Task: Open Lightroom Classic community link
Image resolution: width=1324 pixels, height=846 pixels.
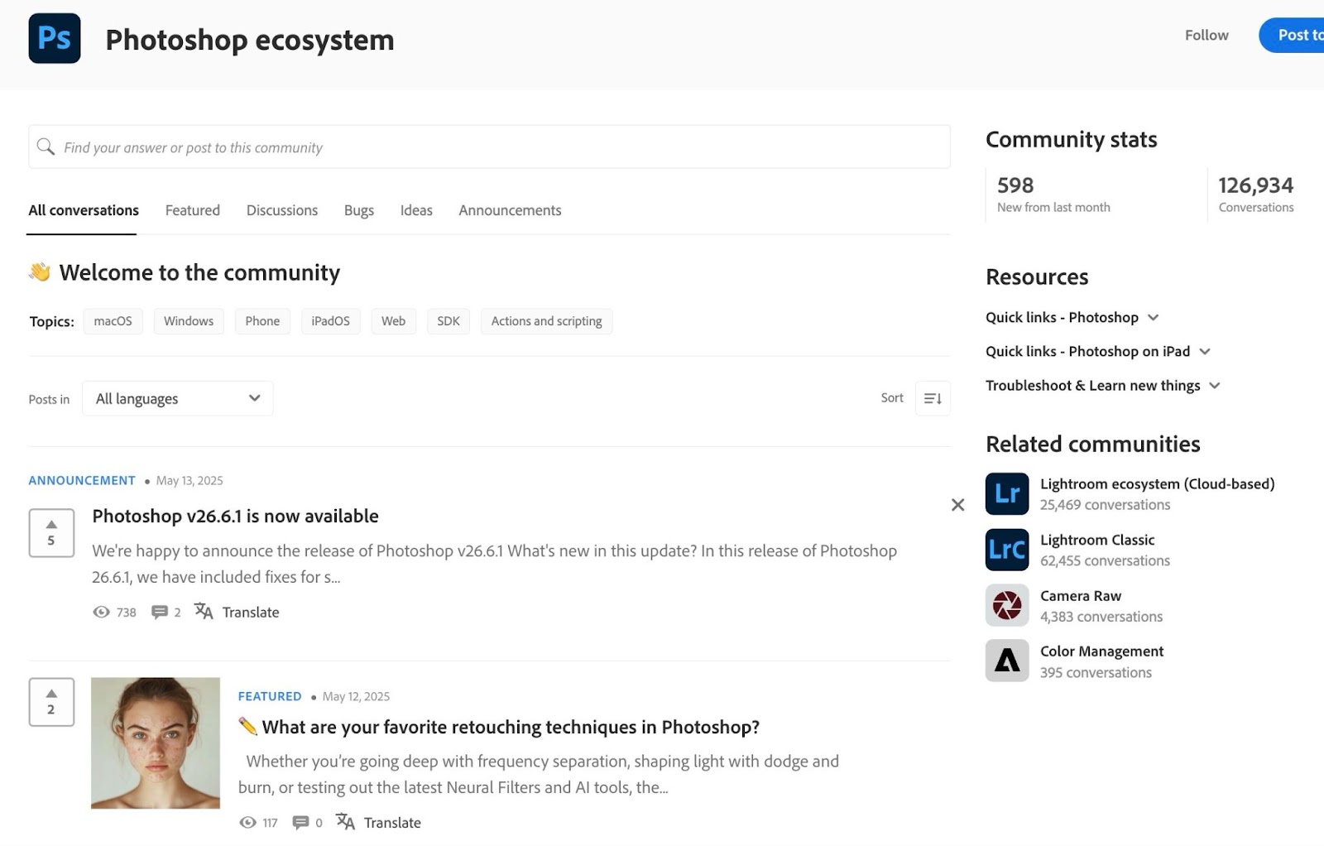Action: pos(1097,540)
